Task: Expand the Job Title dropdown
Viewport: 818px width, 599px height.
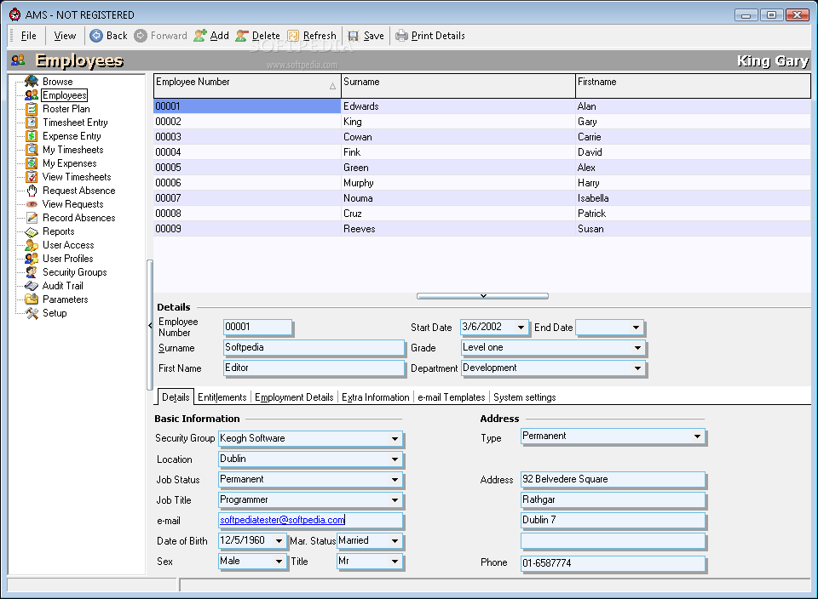Action: (x=395, y=499)
